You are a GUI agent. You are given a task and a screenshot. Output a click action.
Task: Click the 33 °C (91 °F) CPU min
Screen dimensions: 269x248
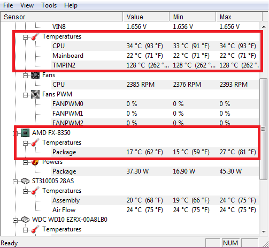click(x=191, y=46)
